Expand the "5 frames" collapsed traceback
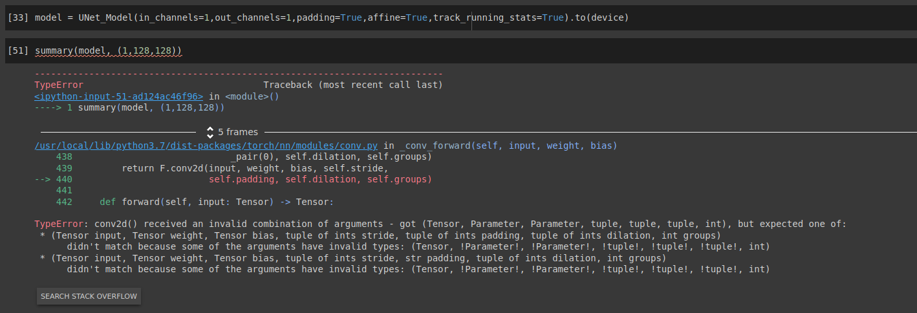Screen dimensions: 917x313 coord(237,132)
